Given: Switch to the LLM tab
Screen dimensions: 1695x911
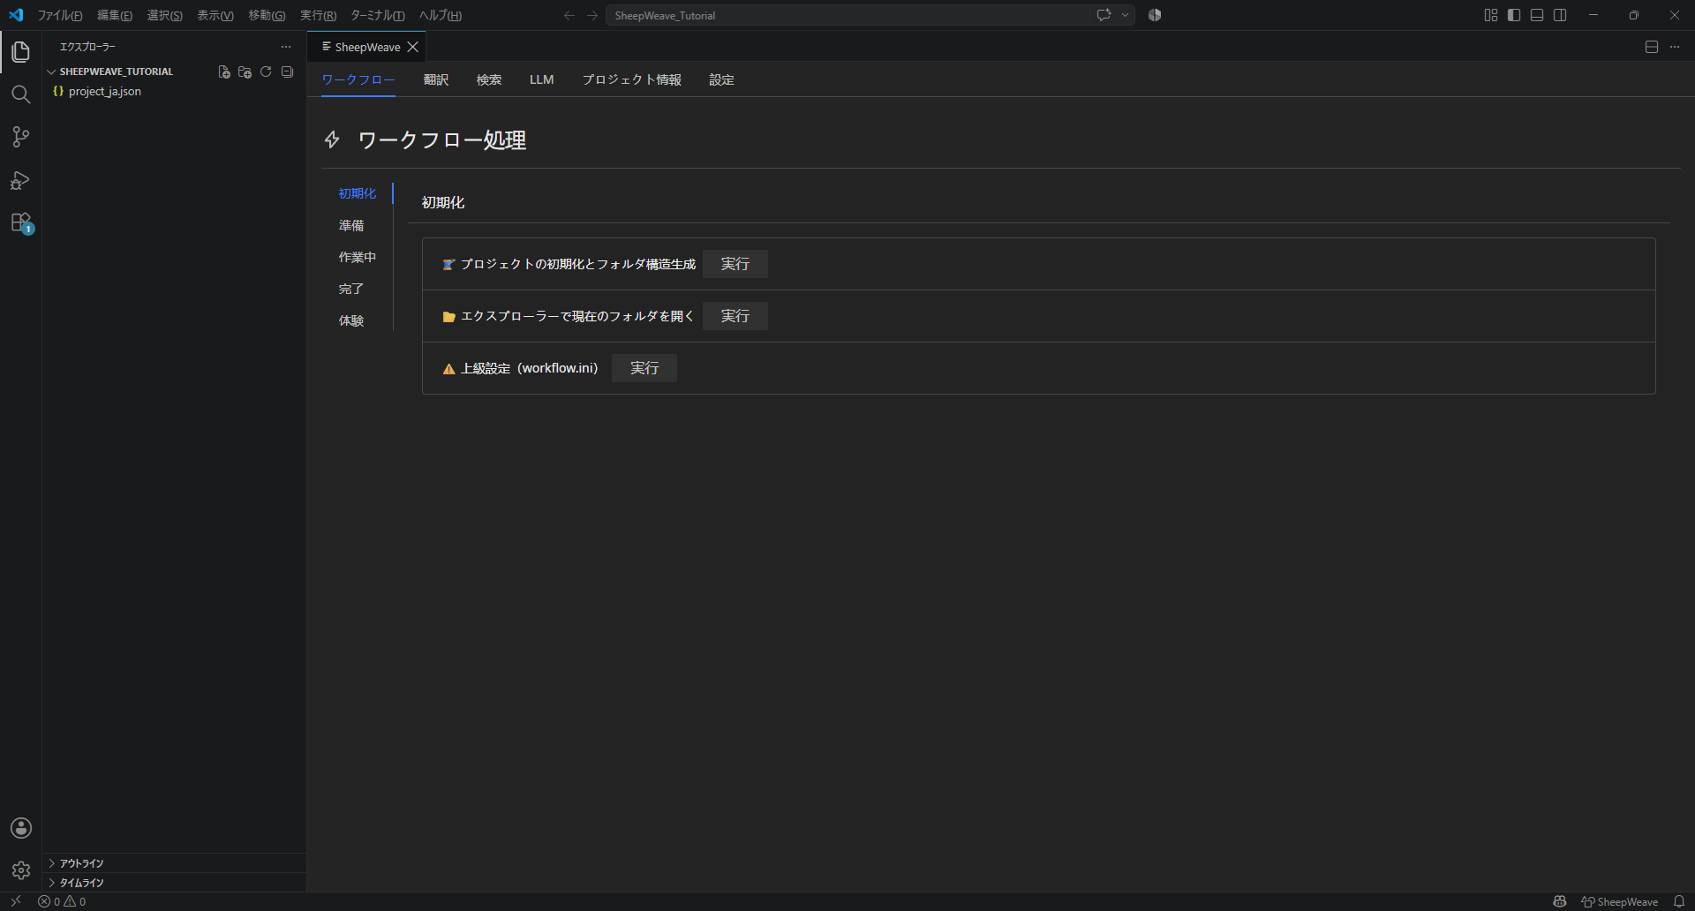Looking at the screenshot, I should 542,79.
